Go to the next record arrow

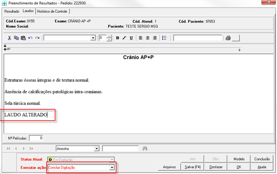[23, 149]
